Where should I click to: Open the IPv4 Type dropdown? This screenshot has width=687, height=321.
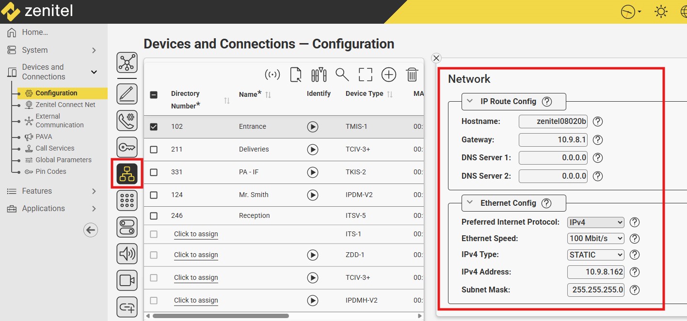click(595, 255)
